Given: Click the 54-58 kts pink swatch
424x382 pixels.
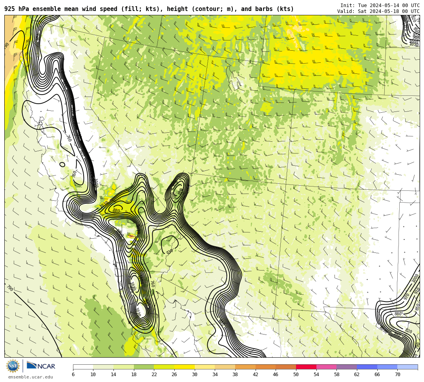Looking at the screenshot, I should click(x=326, y=367).
